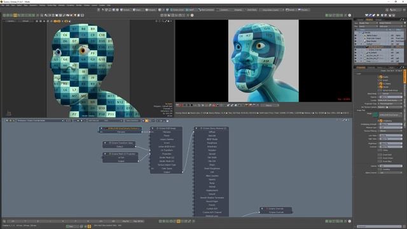This screenshot has width=407, height=229.
Task: Click the Contrast value slider
Action: coord(391,147)
